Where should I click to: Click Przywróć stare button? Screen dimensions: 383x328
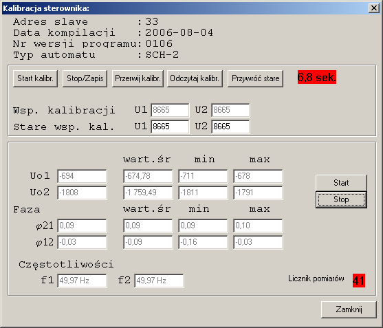click(256, 78)
